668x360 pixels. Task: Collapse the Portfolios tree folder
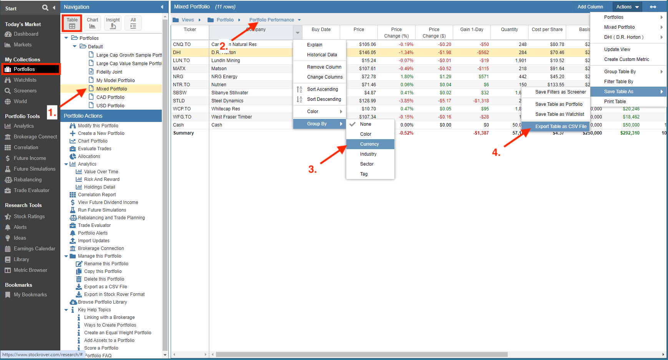pyautogui.click(x=66, y=38)
